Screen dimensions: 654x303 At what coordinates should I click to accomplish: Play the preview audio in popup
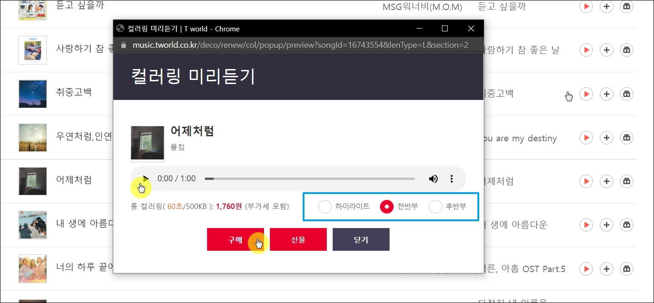[x=145, y=179]
